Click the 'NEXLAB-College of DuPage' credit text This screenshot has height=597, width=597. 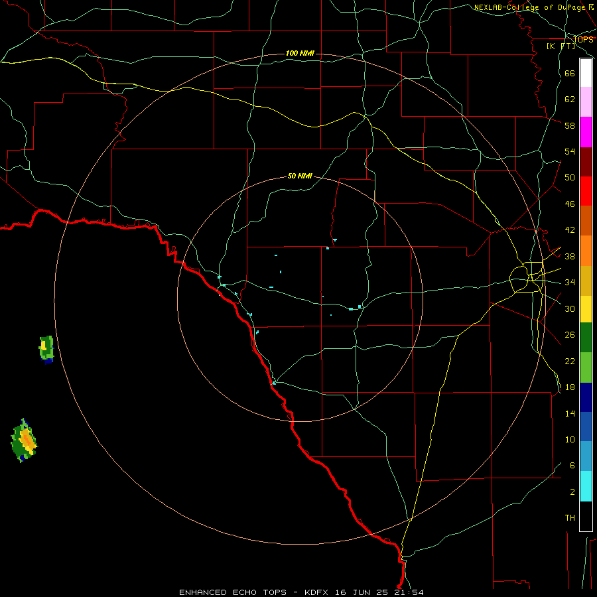(x=531, y=7)
